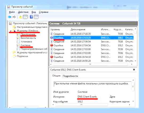The width and height of the screenshot is (144, 113).
Task: Select Просмотр событий (Локальный) root node
Action: tap(30, 23)
